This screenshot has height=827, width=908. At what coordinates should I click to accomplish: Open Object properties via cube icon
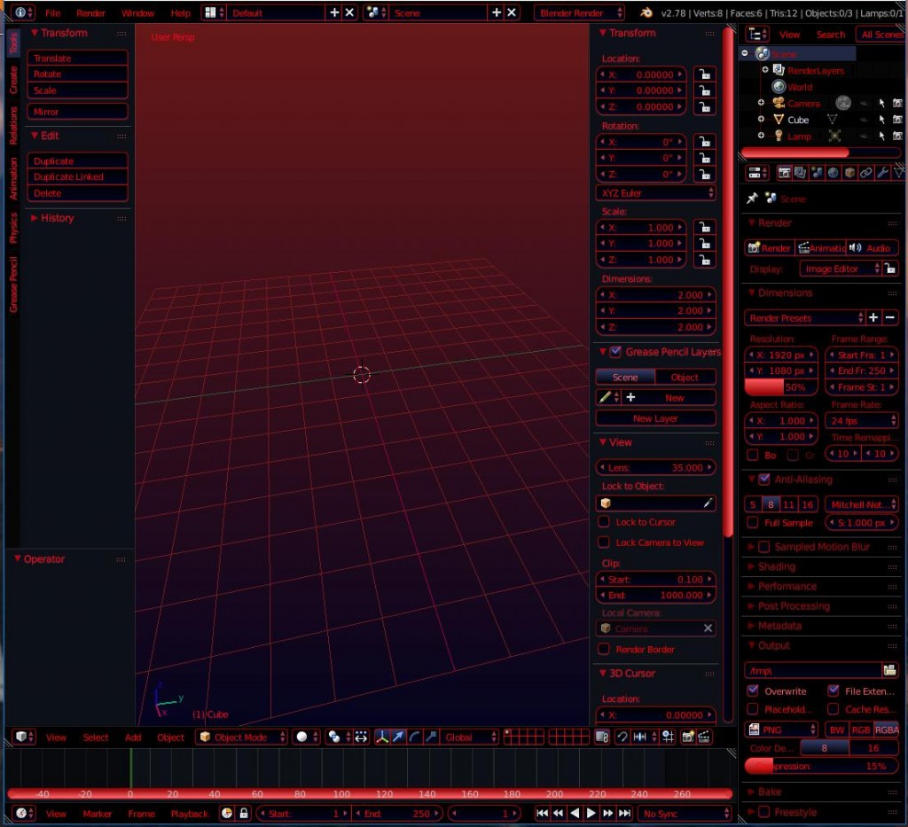coord(849,173)
